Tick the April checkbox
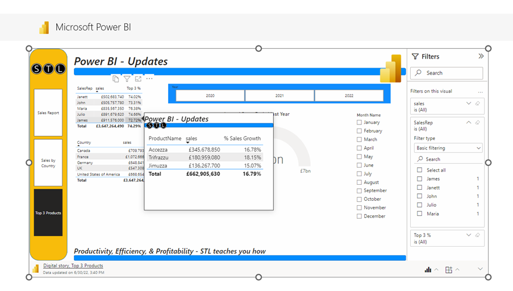The image size is (513, 291). click(359, 148)
